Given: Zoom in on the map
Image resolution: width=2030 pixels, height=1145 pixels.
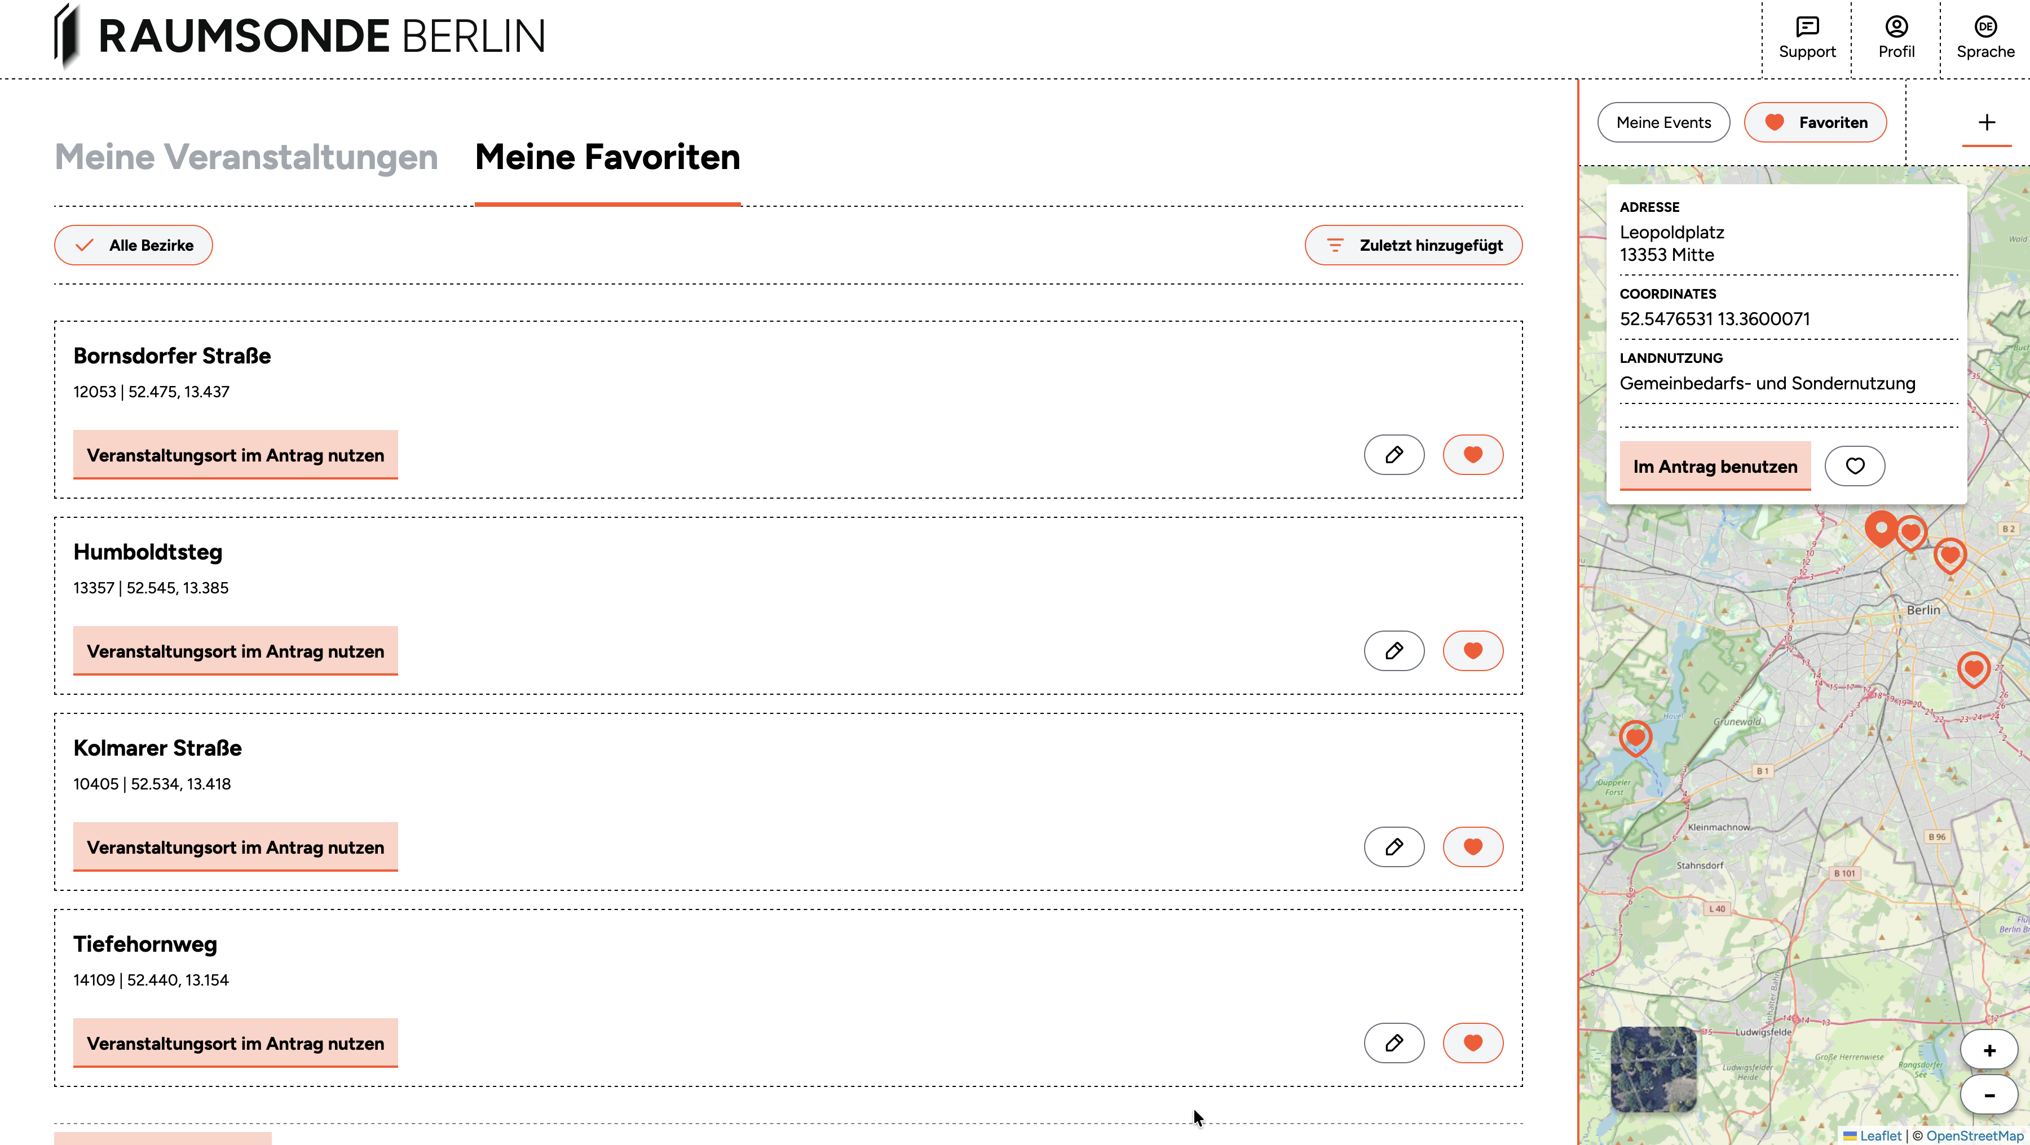Looking at the screenshot, I should (1989, 1050).
